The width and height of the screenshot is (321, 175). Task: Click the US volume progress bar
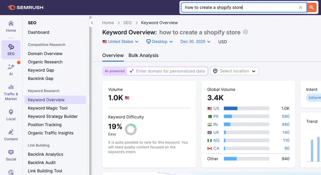(246, 108)
